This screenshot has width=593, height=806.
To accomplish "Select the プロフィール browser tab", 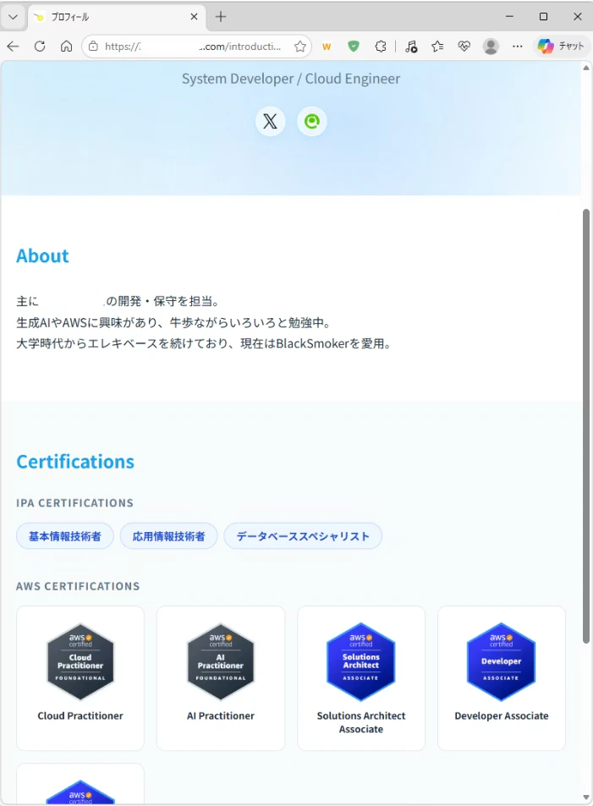I will pos(117,17).
